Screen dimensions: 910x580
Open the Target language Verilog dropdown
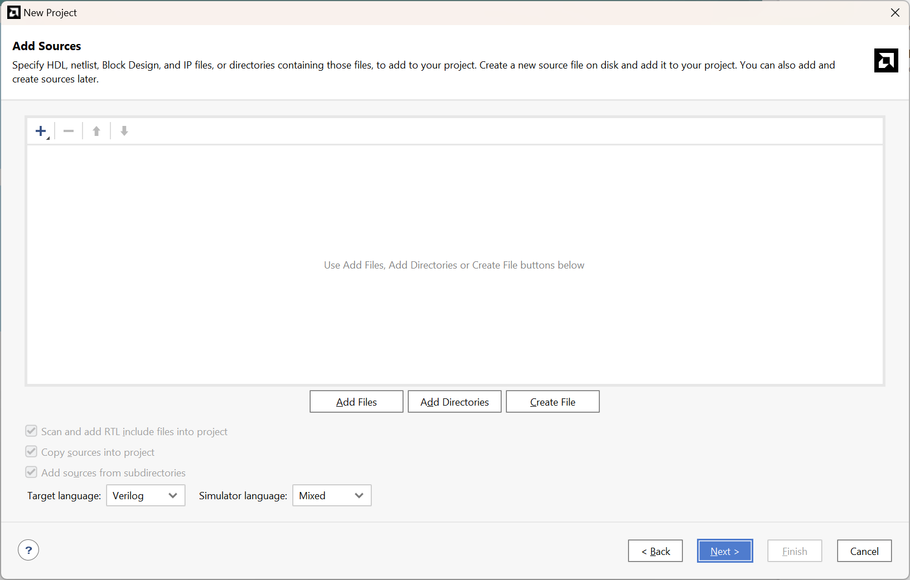click(x=146, y=495)
